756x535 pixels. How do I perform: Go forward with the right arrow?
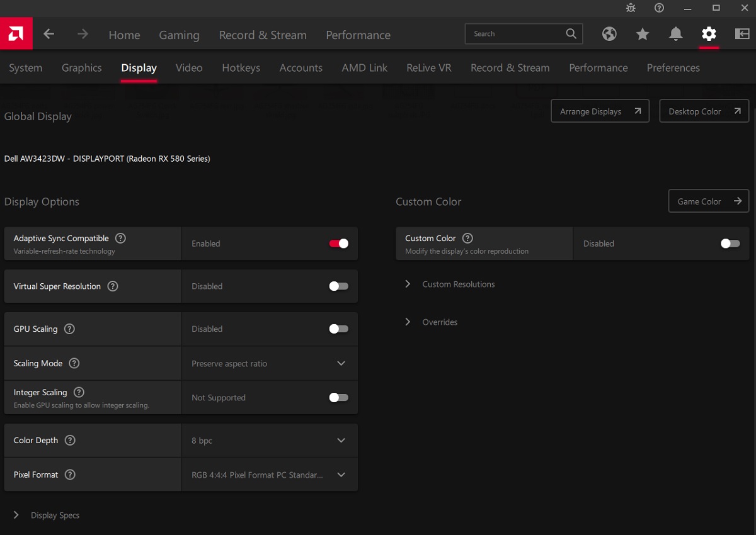click(x=83, y=34)
